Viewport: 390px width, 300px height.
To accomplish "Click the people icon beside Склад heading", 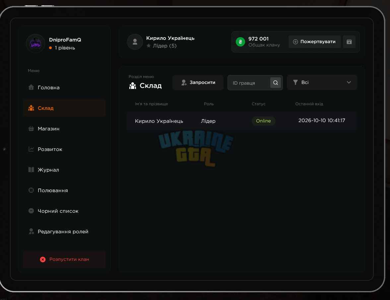I will 133,86.
